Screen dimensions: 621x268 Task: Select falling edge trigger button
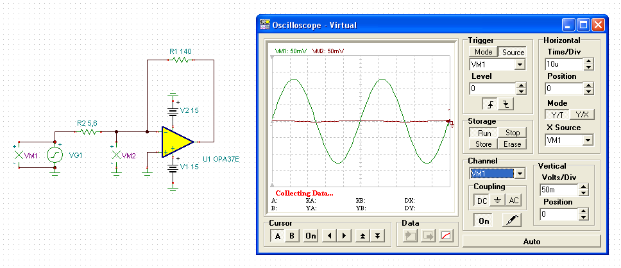click(506, 104)
